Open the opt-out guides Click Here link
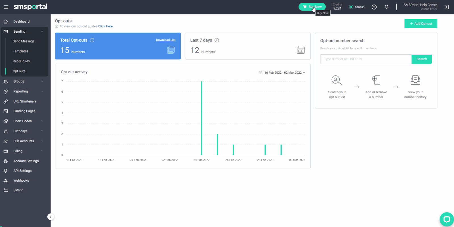The height and width of the screenshot is (227, 454). (105, 26)
